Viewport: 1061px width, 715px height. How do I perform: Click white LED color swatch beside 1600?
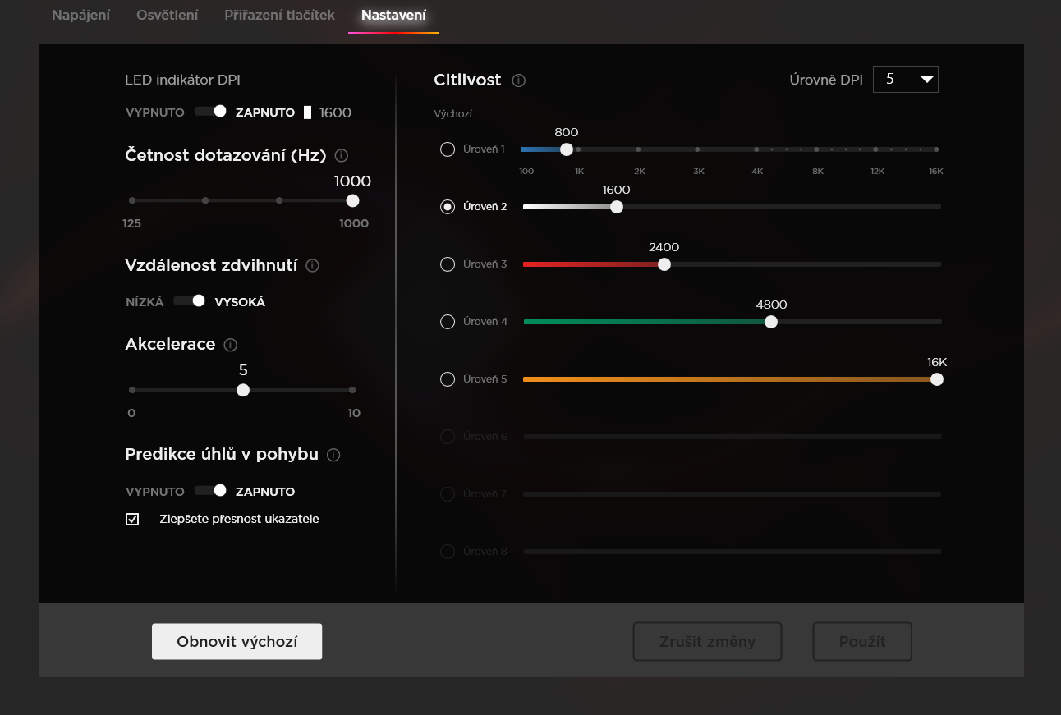(308, 112)
